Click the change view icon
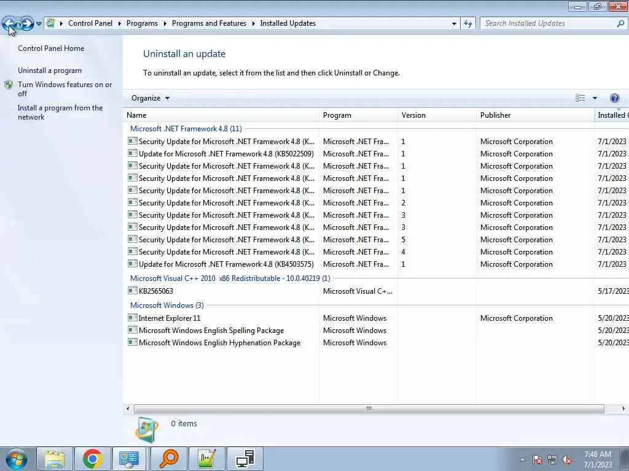 click(x=580, y=98)
